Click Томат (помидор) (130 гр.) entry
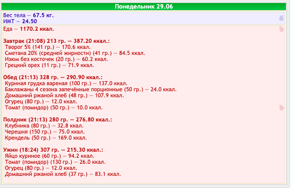Viewport: 291px width, 188px height. [x=55, y=162]
